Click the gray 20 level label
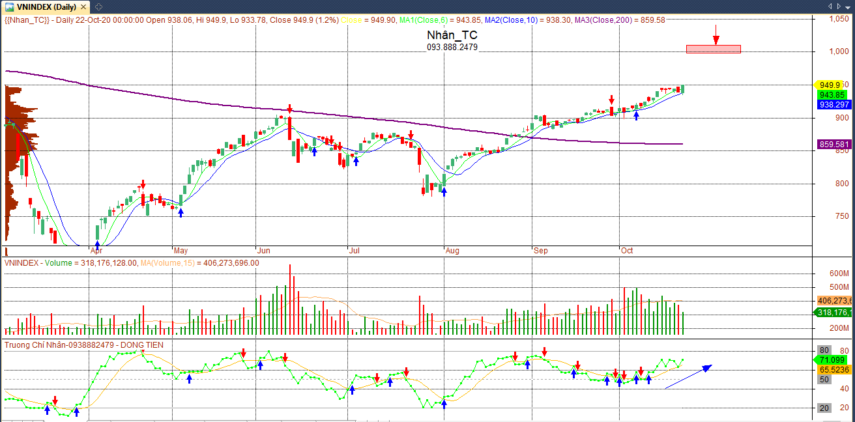The width and height of the screenshot is (855, 422). (x=824, y=408)
